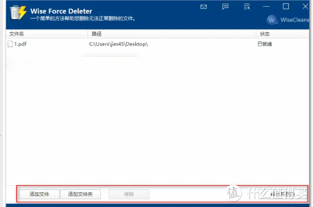Click the 已就绪 status cell
Image resolution: width=313 pixels, height=207 pixels.
[265, 44]
